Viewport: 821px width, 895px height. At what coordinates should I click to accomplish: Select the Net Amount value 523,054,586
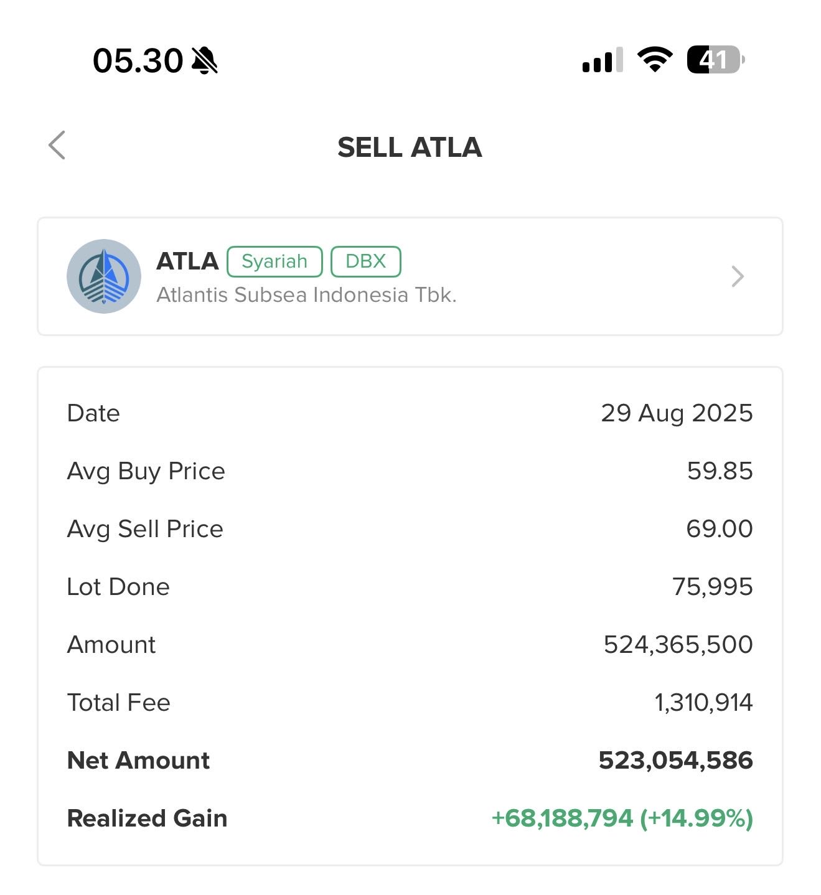point(676,761)
